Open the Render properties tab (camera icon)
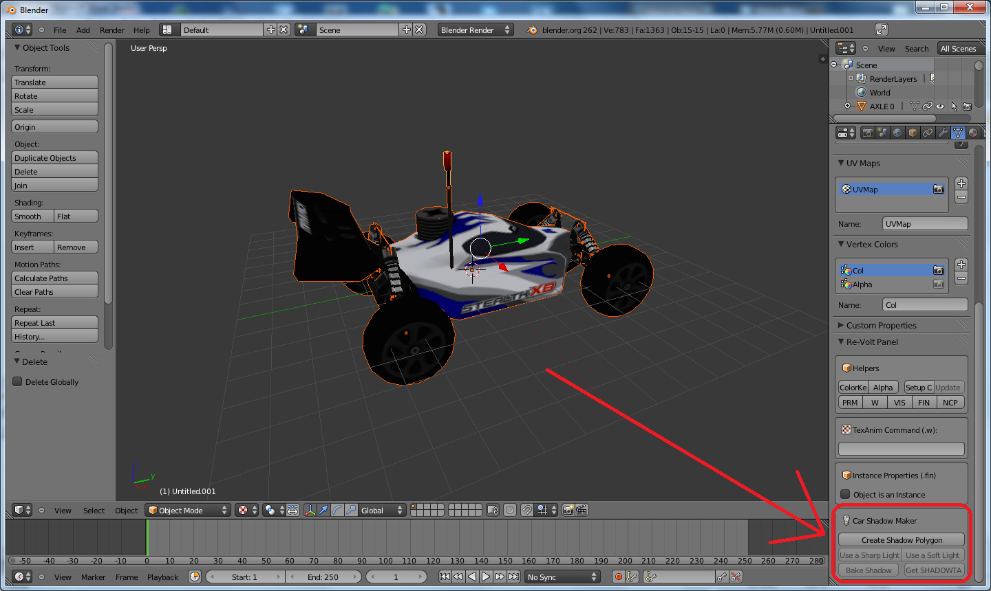 [868, 133]
